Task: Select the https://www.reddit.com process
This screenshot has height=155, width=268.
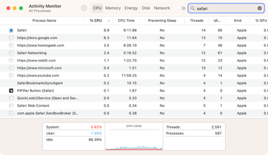Action: pos(36,61)
